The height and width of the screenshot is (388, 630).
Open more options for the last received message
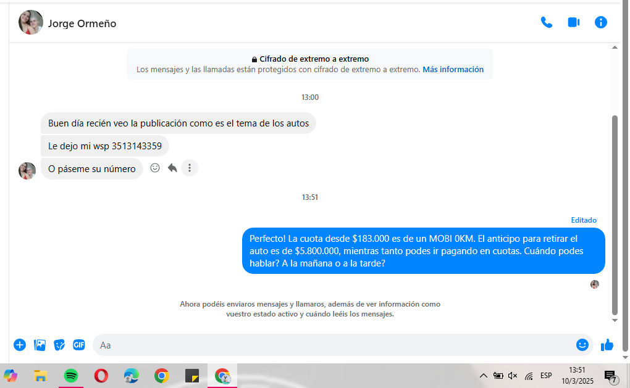[190, 168]
